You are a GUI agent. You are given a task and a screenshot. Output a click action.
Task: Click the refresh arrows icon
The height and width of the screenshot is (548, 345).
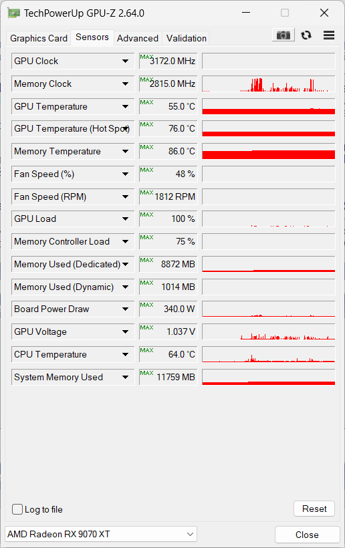pyautogui.click(x=306, y=35)
